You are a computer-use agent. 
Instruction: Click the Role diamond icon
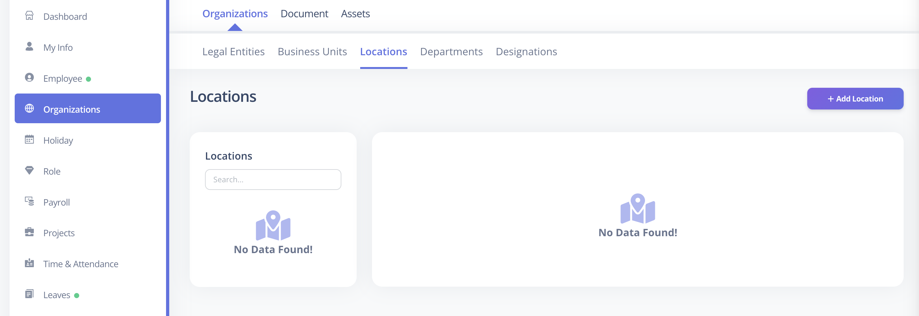point(29,170)
